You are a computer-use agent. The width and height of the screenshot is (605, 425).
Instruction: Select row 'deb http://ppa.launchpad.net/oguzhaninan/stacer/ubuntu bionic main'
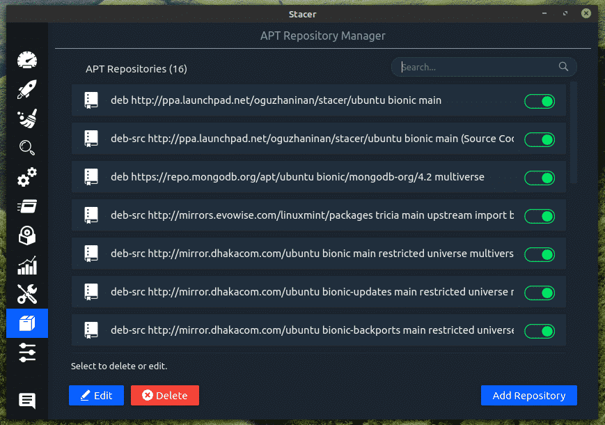[x=319, y=100]
